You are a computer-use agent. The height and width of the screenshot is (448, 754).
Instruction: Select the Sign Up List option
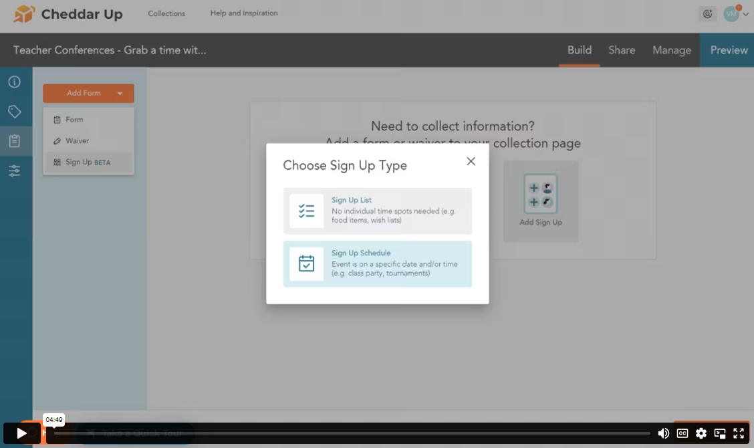[378, 211]
